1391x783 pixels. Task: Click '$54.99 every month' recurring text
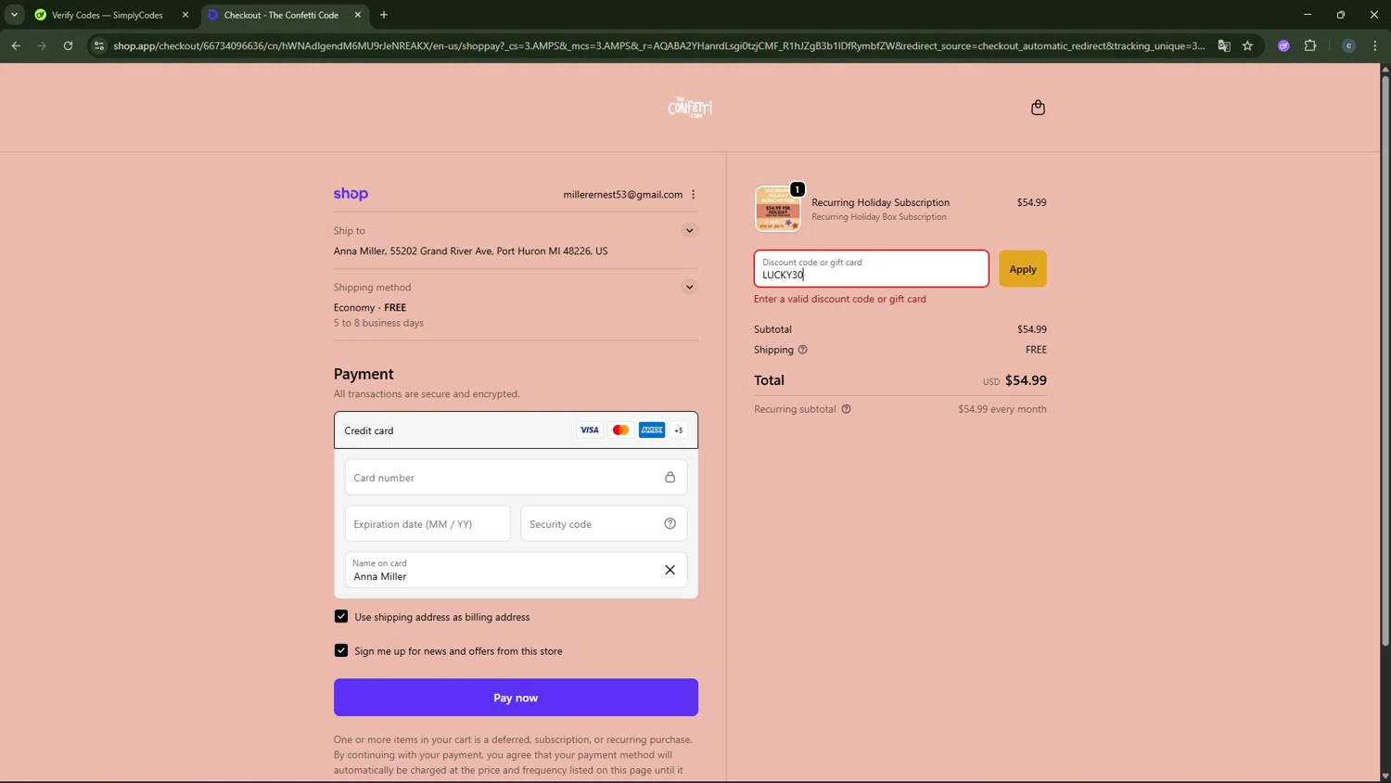1002,409
